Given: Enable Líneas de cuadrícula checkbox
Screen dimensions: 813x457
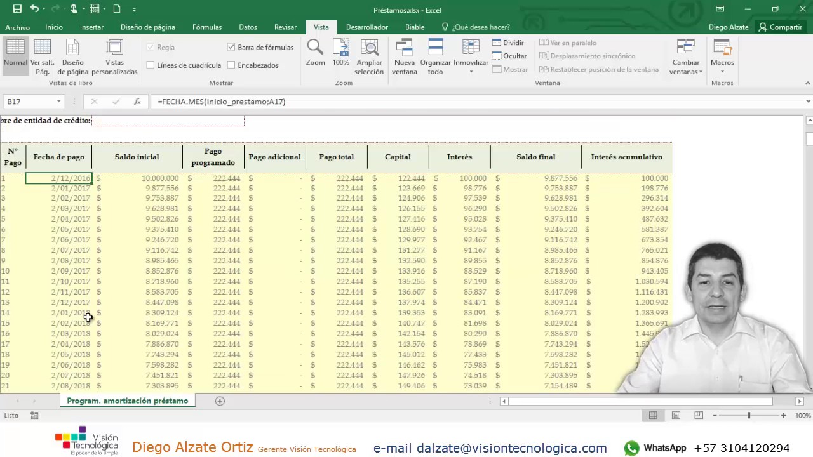Looking at the screenshot, I should [151, 65].
